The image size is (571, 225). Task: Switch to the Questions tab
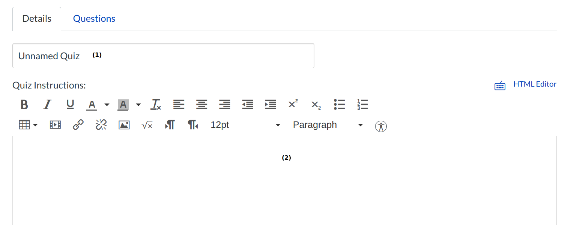(94, 19)
